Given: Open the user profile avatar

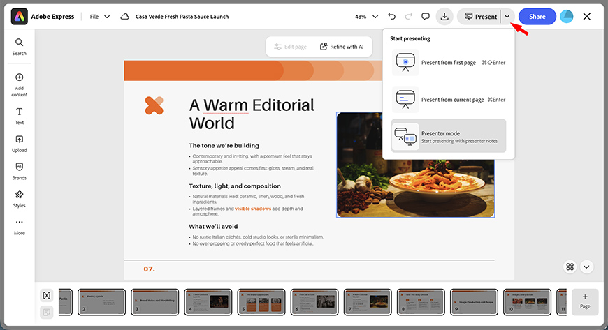Looking at the screenshot, I should coord(567,16).
